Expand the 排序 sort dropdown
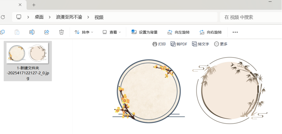Screen dimensions: 282x134 click(84, 32)
